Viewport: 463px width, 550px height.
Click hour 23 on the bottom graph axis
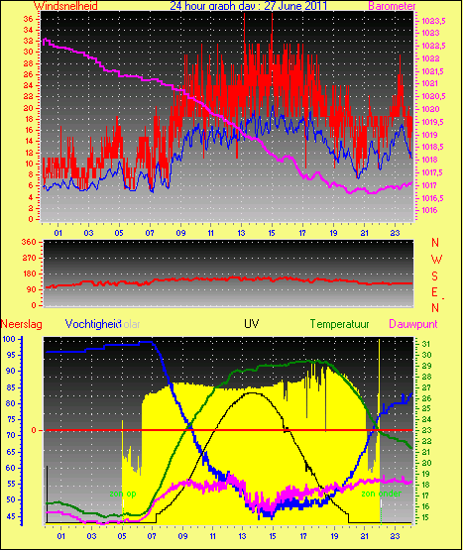coord(395,536)
